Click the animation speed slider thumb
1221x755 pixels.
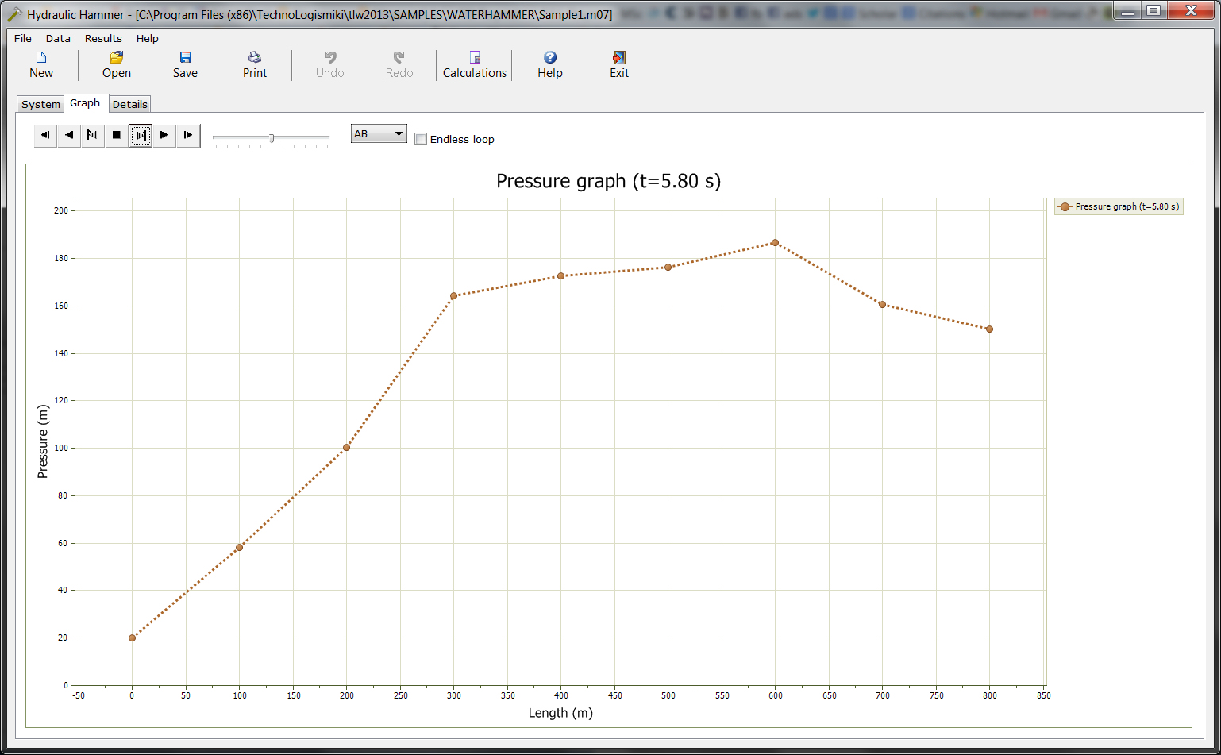click(272, 138)
